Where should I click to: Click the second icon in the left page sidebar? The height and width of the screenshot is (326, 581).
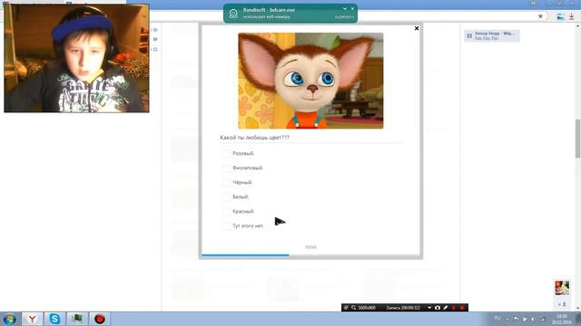[x=155, y=39]
